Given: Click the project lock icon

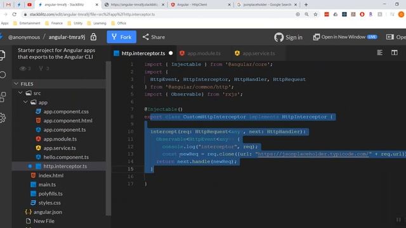Looking at the screenshot, I should pos(93,37).
